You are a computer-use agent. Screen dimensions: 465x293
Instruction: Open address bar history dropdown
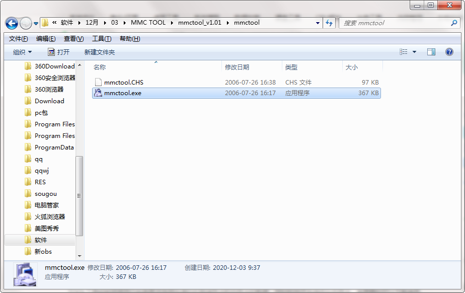coord(318,23)
